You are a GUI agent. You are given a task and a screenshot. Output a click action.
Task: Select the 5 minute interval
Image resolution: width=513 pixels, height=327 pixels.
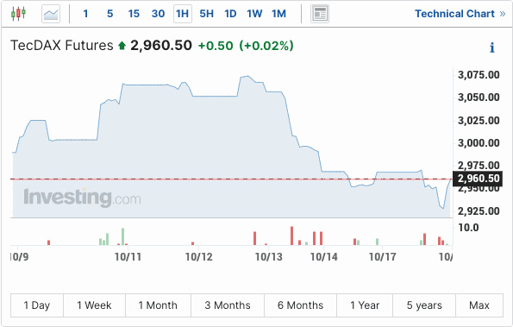click(110, 14)
